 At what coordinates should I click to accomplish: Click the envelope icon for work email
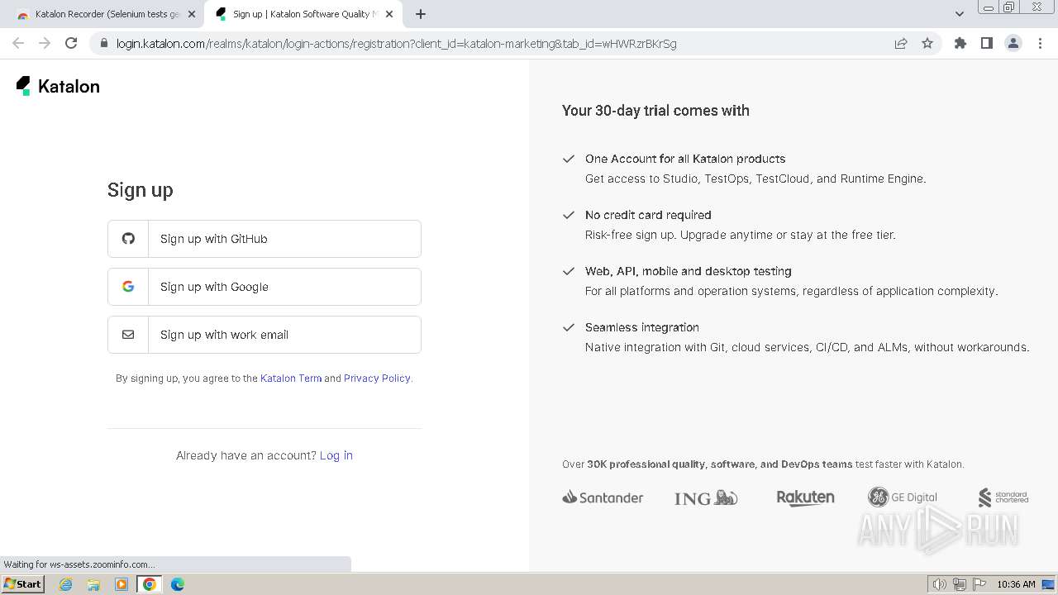tap(128, 335)
